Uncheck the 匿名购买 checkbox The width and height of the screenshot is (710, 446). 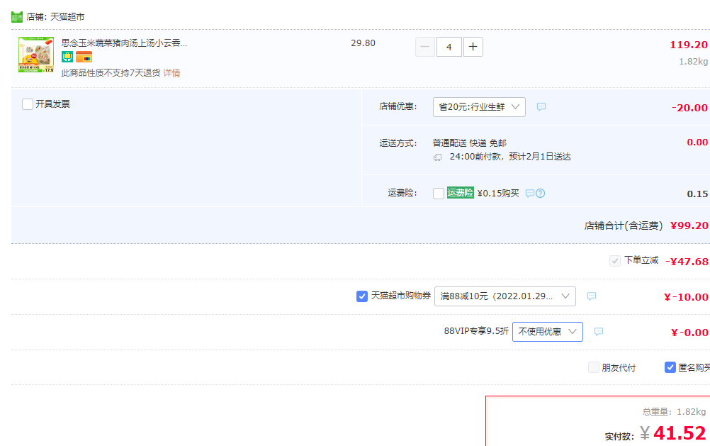[x=670, y=367]
